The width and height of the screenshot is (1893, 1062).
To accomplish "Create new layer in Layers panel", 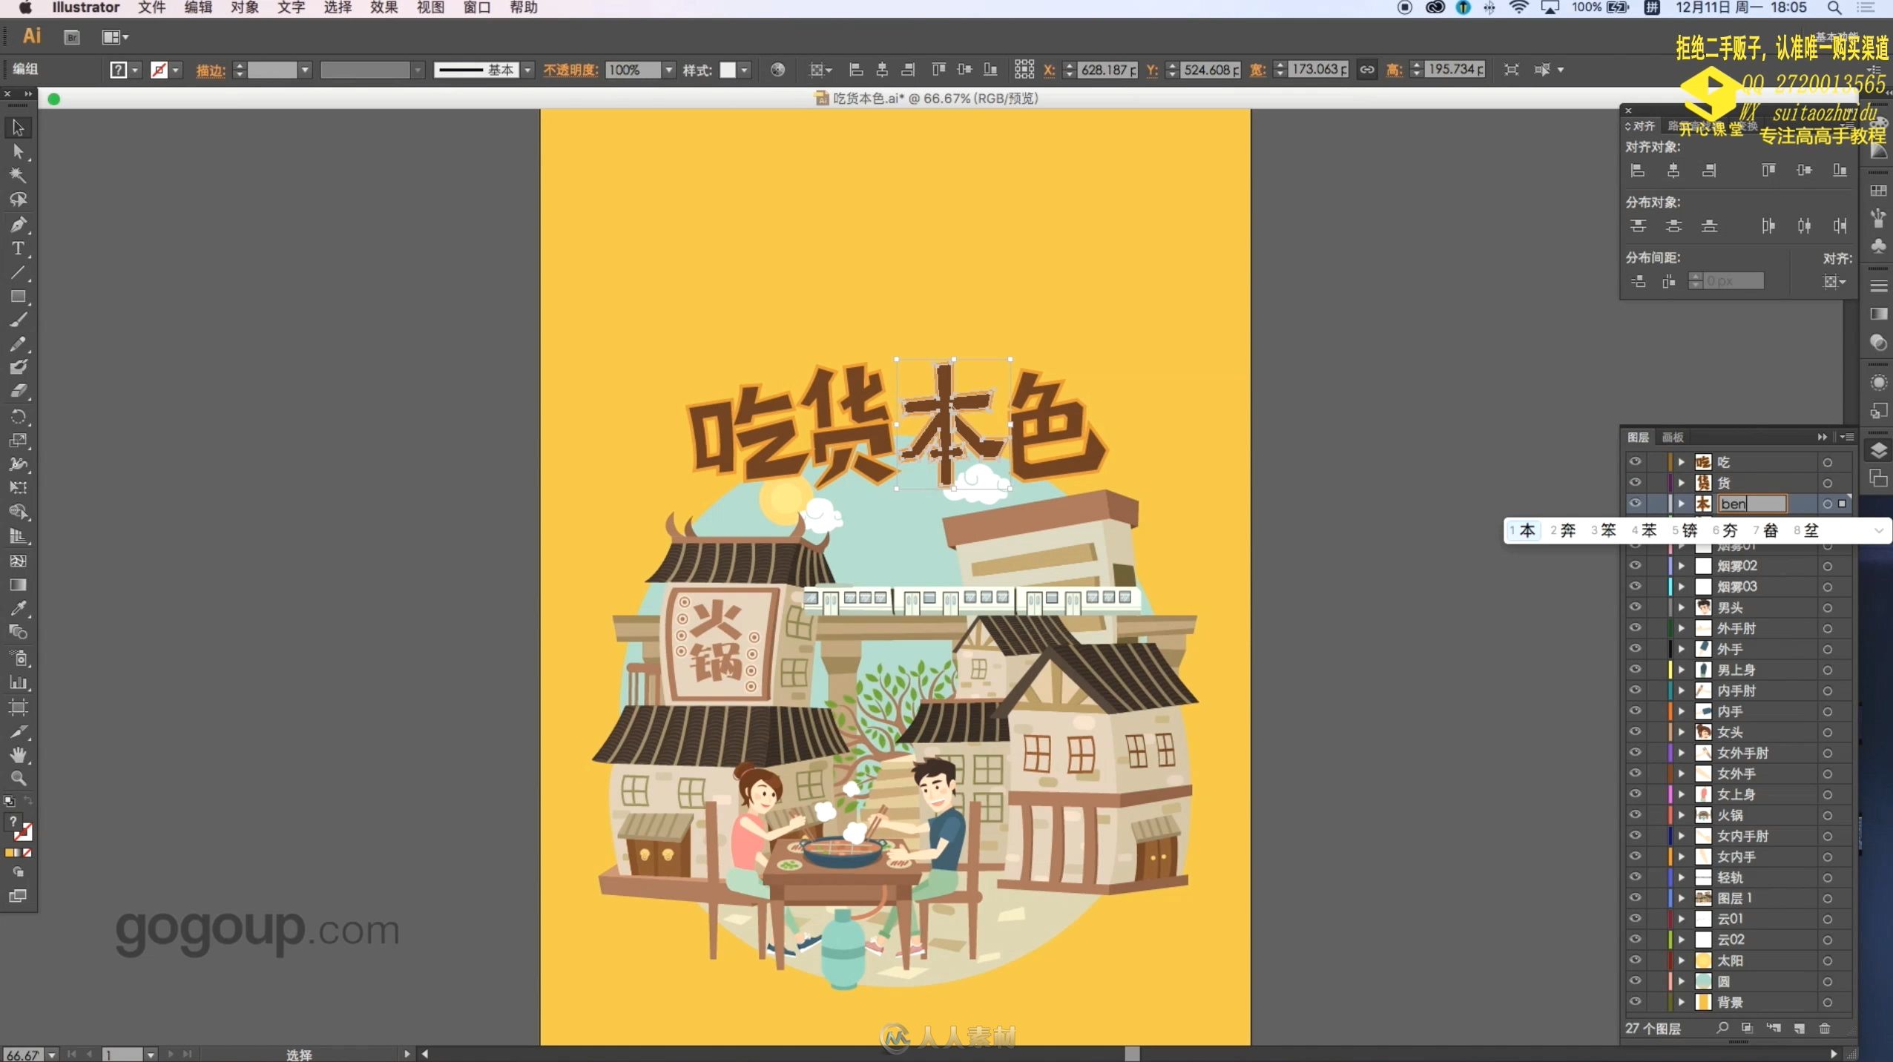I will tap(1799, 1029).
